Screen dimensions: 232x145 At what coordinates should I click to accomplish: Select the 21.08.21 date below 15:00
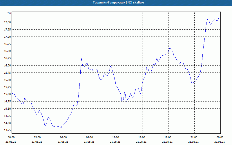coord(142,142)
